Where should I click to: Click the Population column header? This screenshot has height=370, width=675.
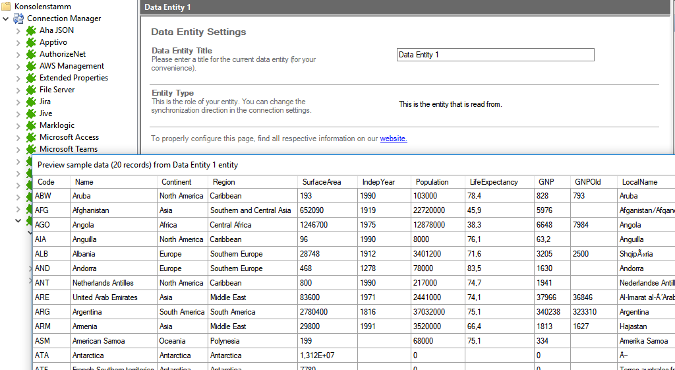432,182
